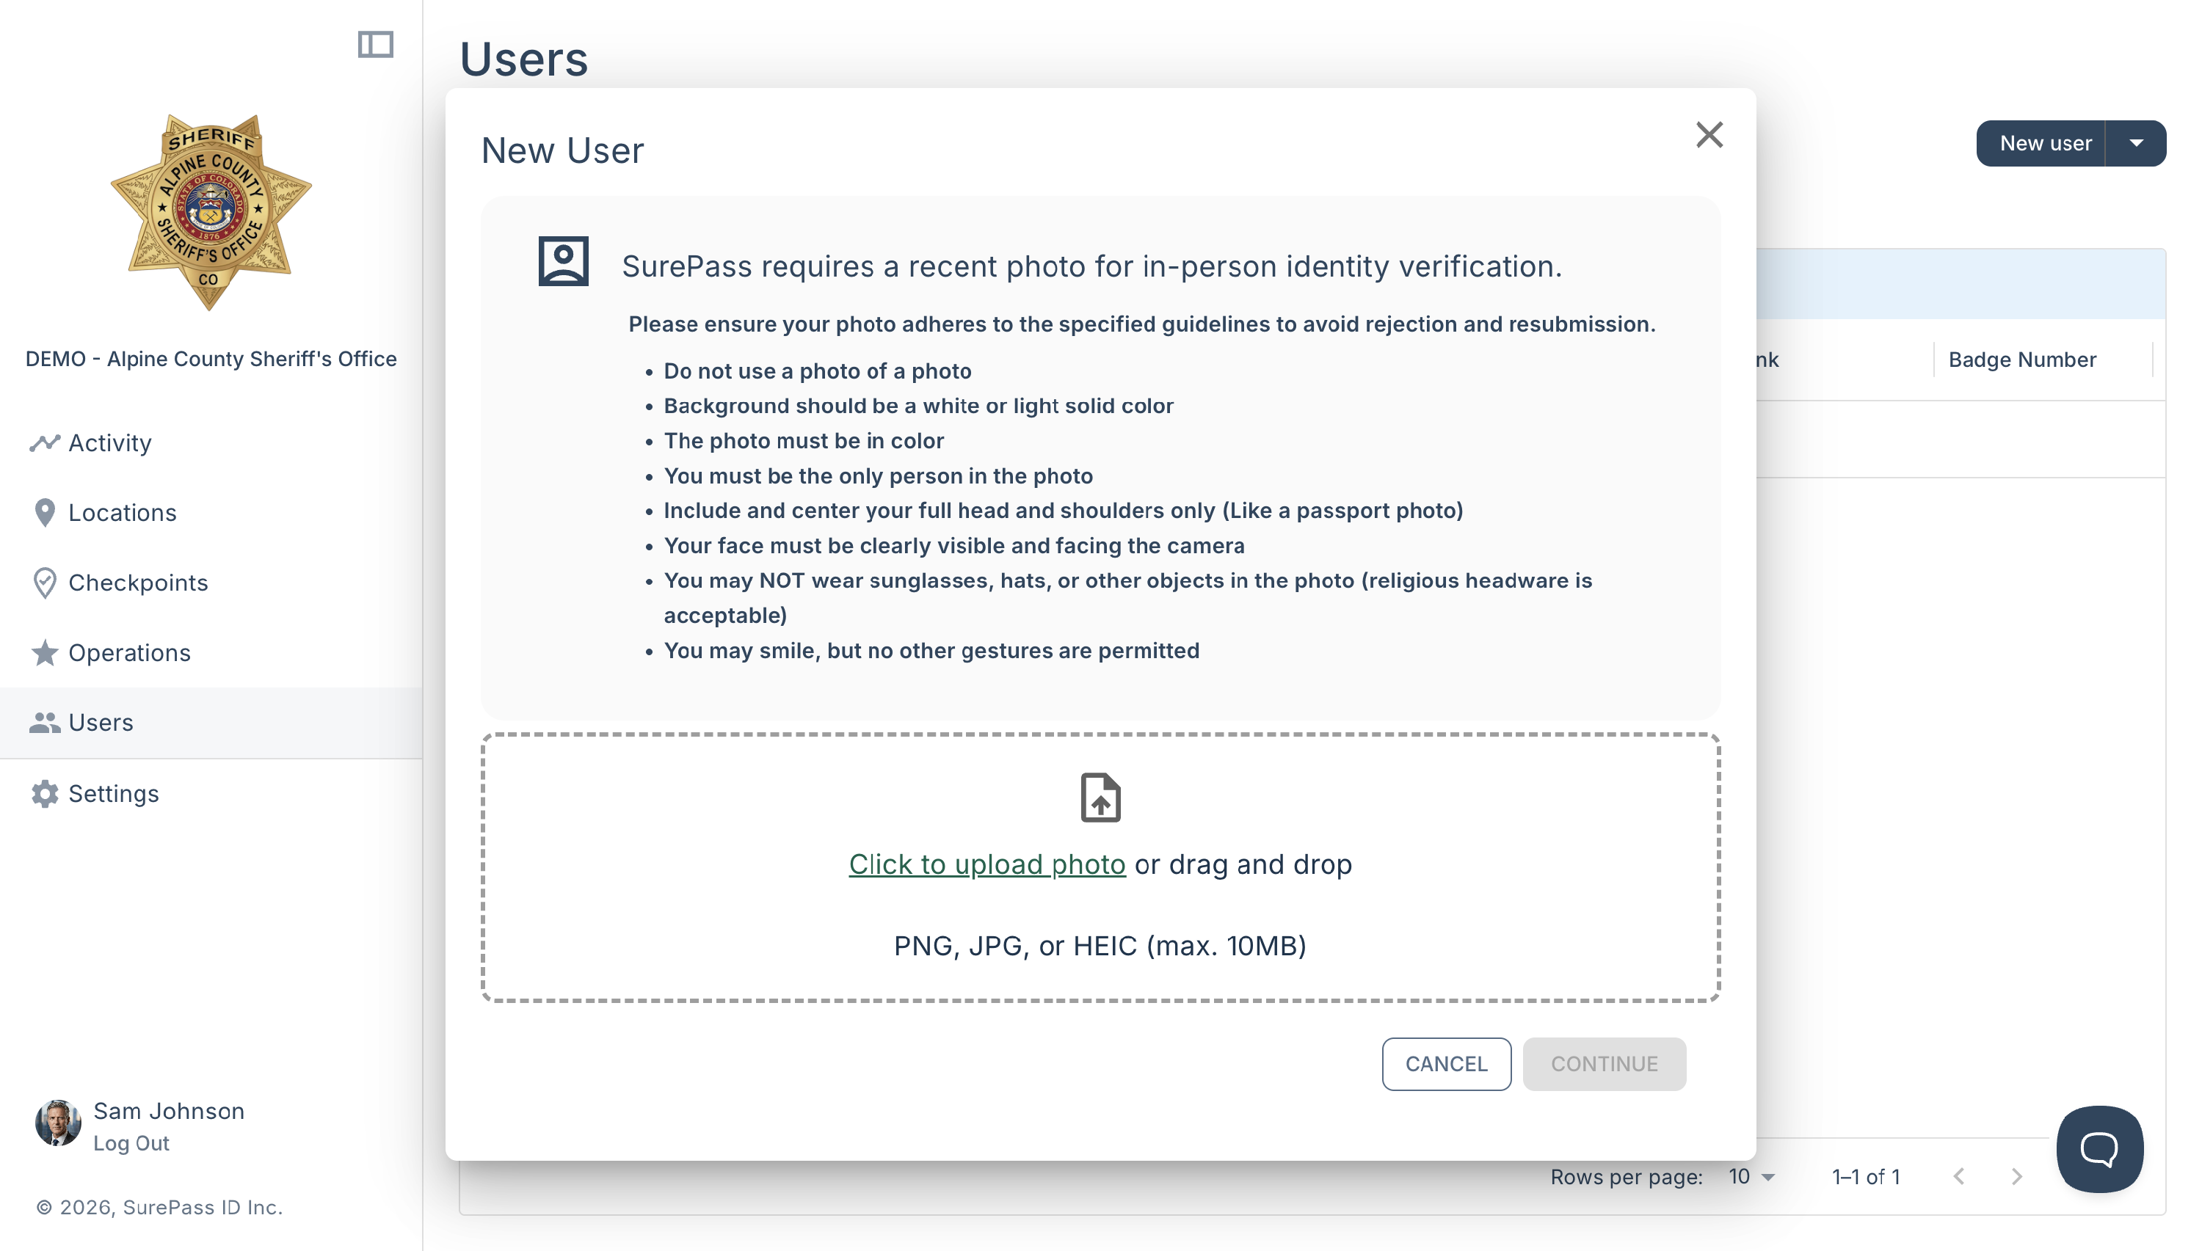
Task: Click the Checkpoints marker icon
Action: tap(45, 583)
